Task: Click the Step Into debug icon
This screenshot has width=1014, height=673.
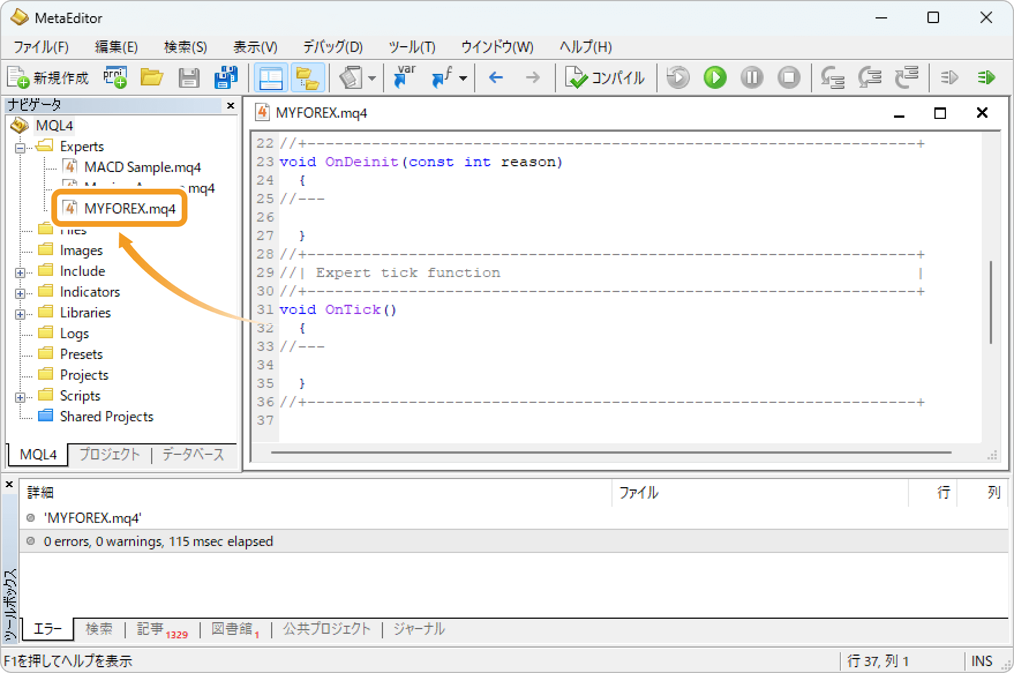Action: click(x=832, y=77)
